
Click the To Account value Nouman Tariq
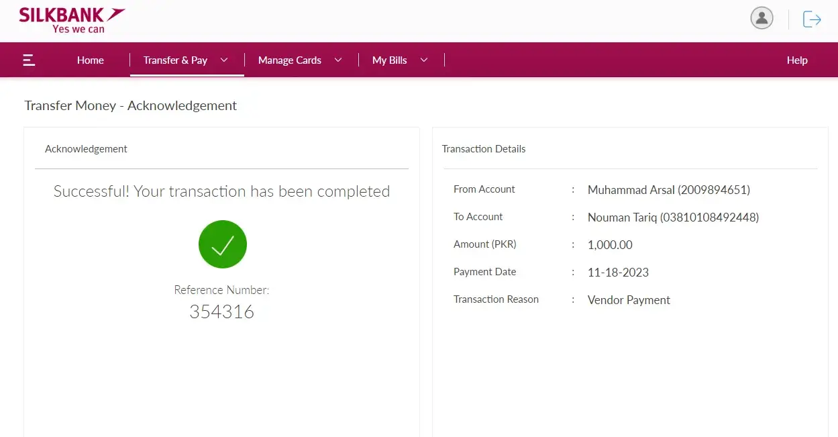point(673,217)
